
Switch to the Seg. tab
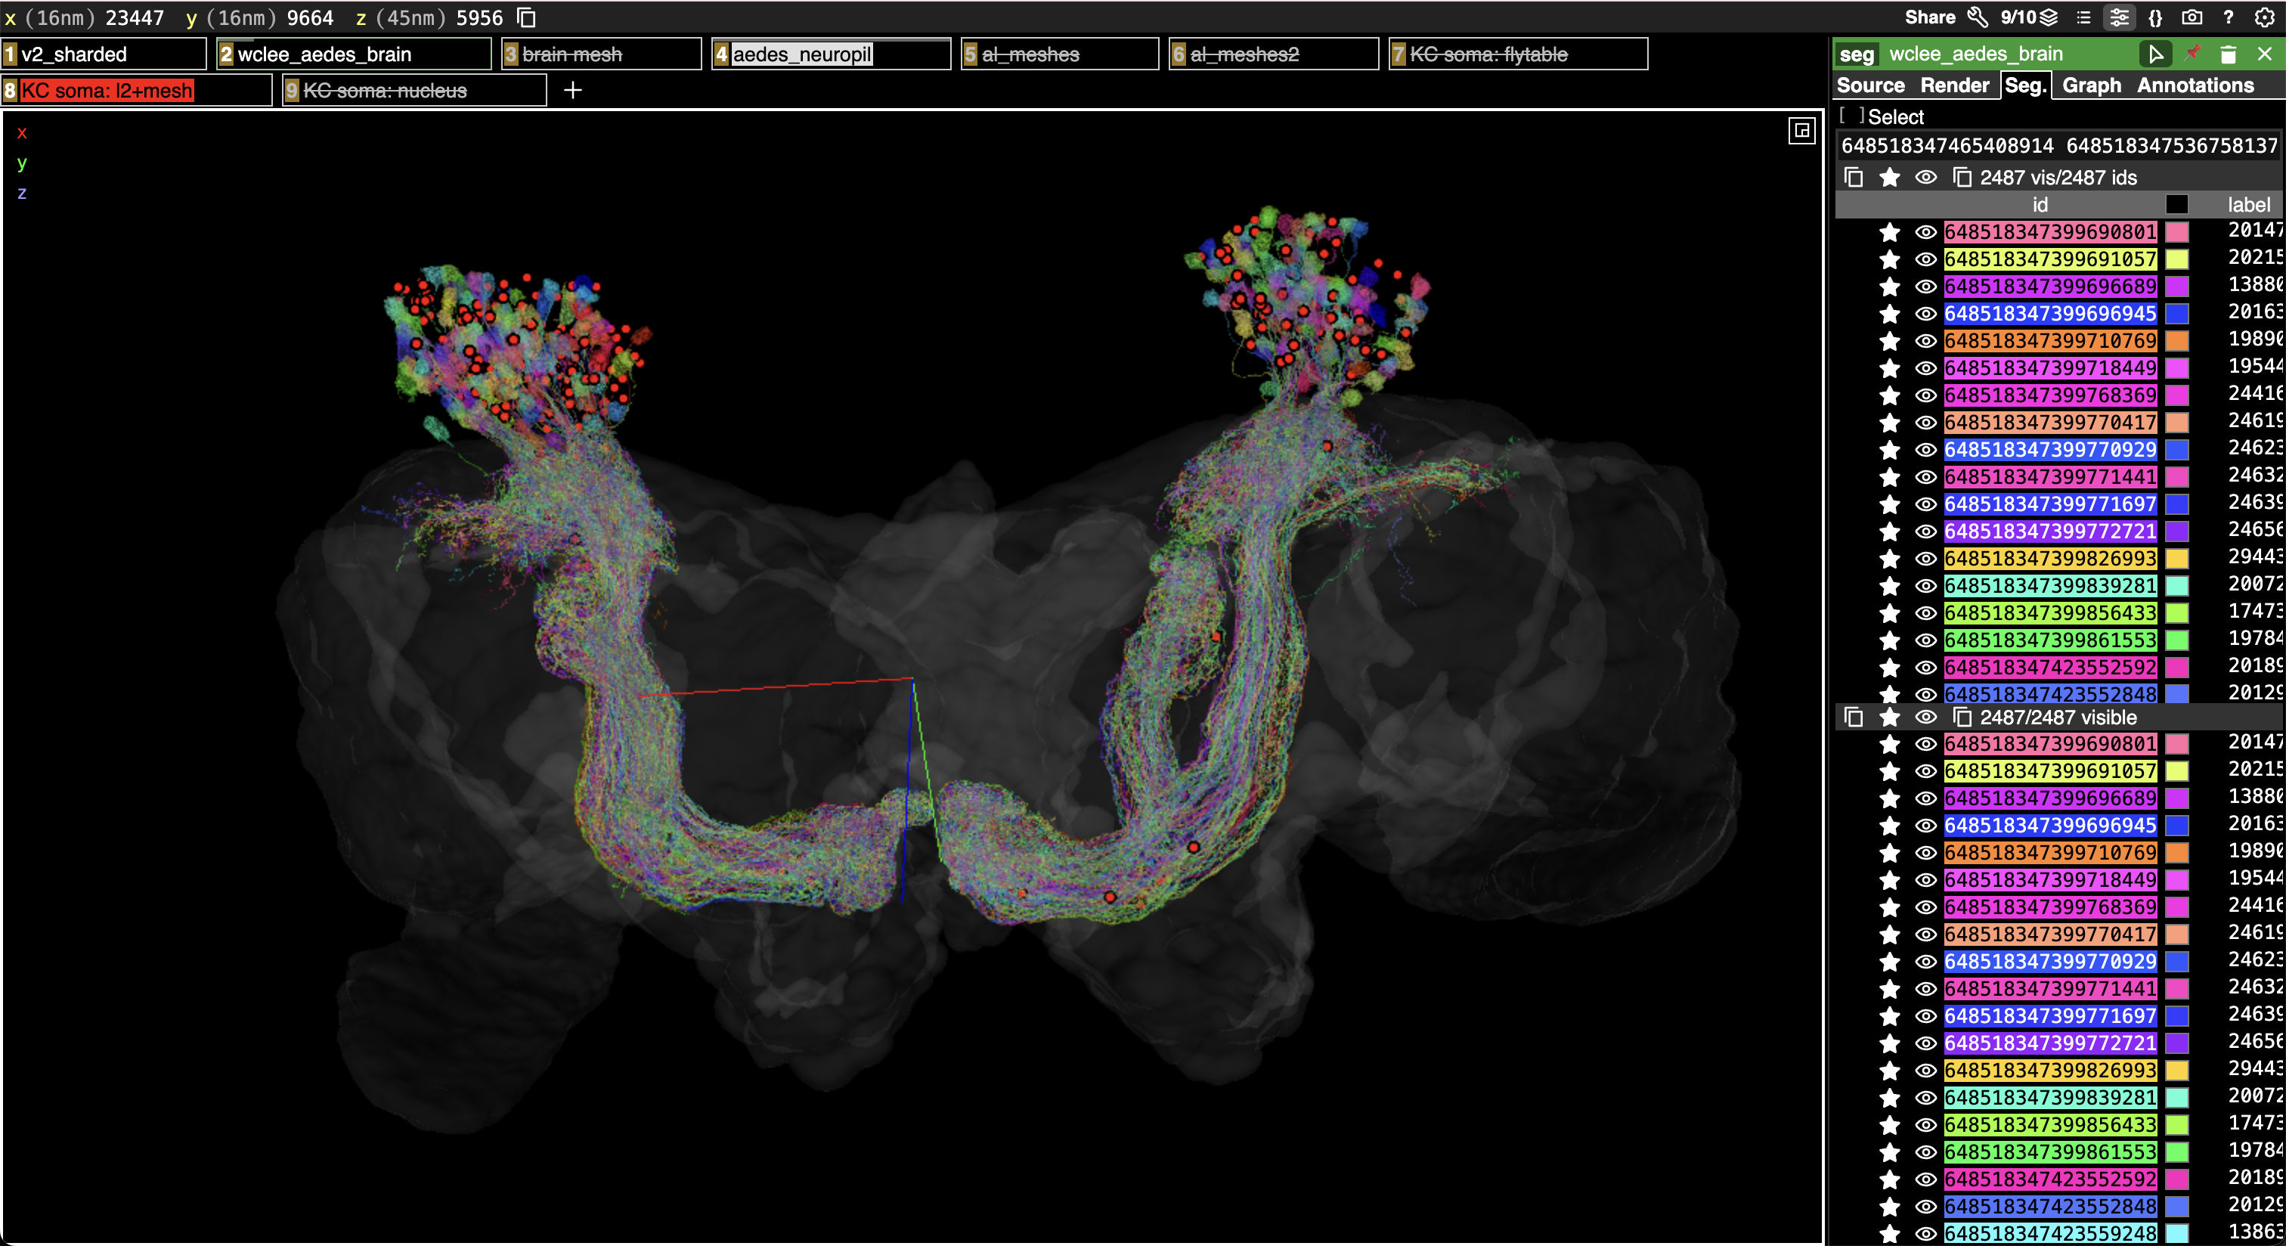2026,85
